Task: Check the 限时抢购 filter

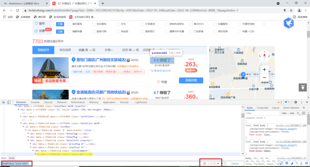Action: [215, 32]
